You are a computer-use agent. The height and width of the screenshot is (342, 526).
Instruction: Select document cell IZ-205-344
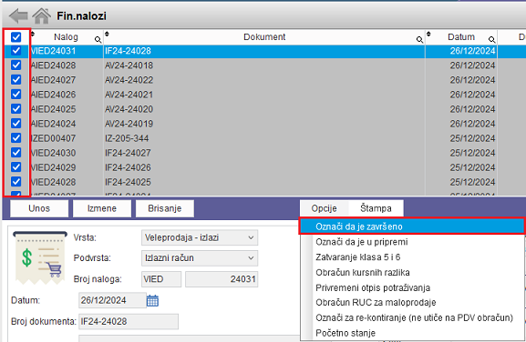point(264,138)
